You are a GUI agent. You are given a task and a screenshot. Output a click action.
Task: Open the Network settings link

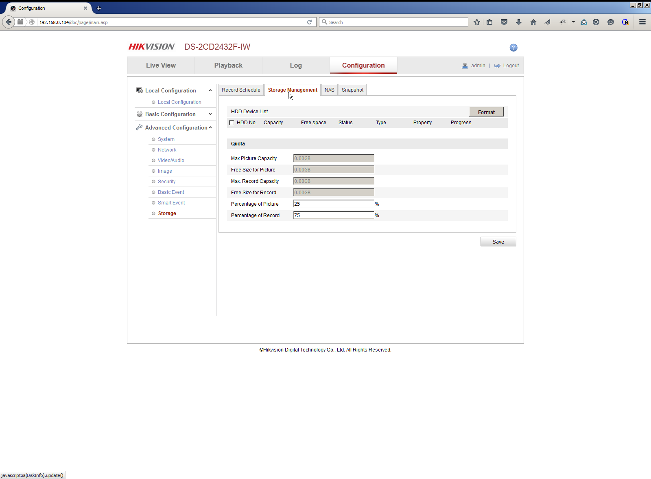click(167, 150)
